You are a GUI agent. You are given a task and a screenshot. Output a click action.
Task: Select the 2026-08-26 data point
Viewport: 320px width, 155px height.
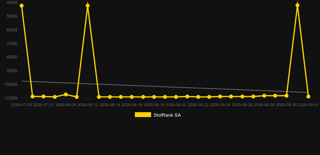pyautogui.click(x=243, y=96)
